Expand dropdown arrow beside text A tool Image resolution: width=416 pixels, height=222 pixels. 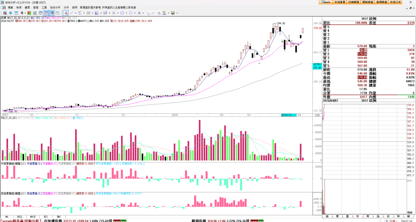tap(143, 13)
